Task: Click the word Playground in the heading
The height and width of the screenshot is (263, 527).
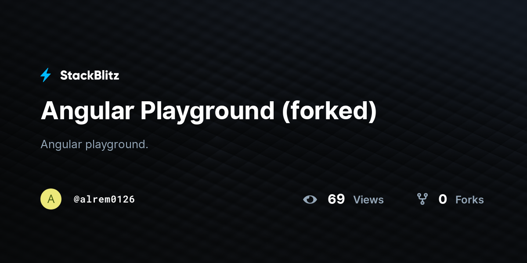Action: tap(207, 112)
